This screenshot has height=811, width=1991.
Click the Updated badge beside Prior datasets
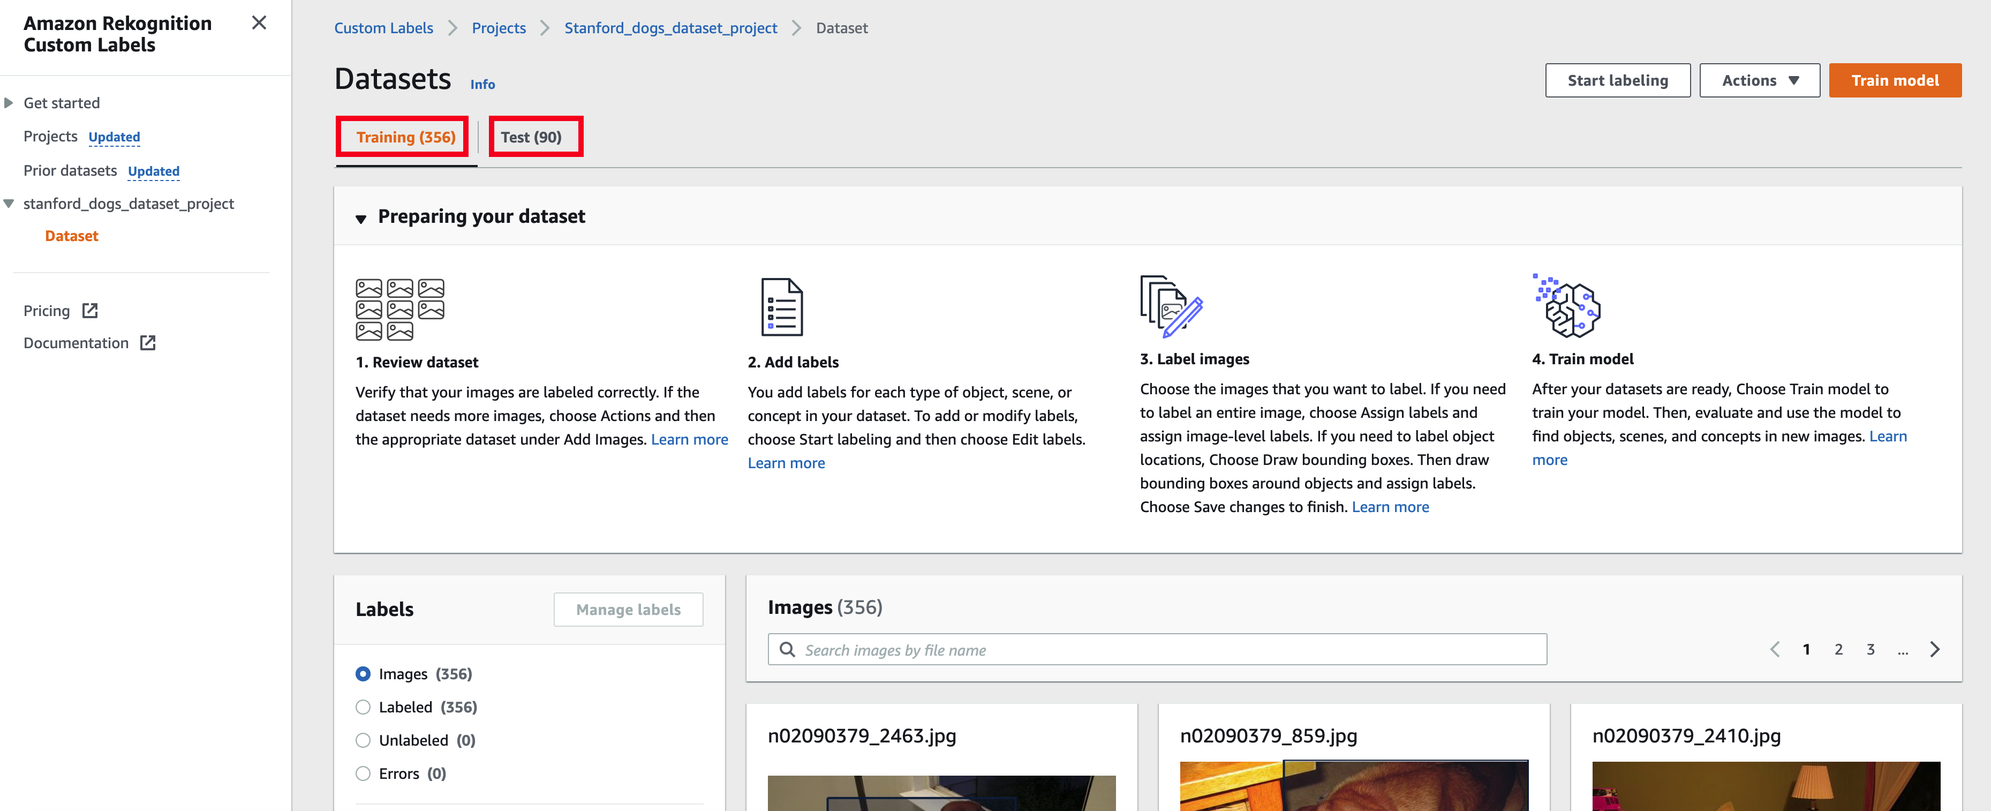(x=154, y=171)
